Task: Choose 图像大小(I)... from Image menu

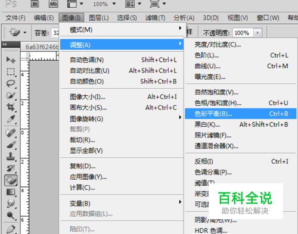Action: 122,97
